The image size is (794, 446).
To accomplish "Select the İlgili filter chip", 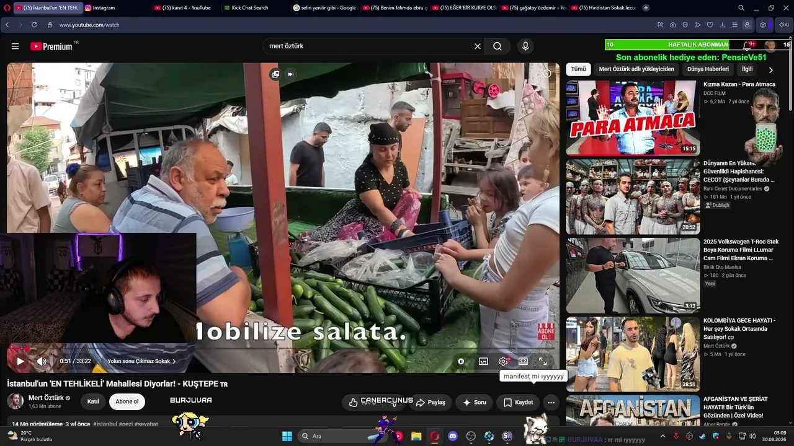I will 747,69.
